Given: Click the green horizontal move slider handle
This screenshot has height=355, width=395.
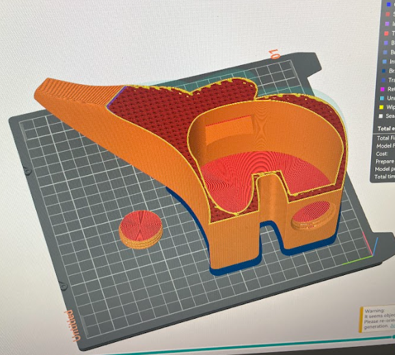Looking at the screenshot, I should pyautogui.click(x=394, y=337).
